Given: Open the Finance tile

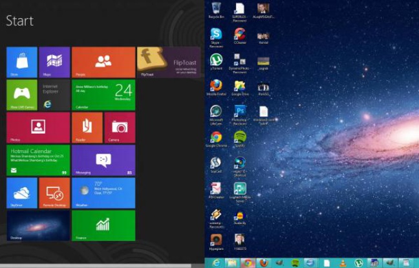Looking at the screenshot, I should [x=103, y=225].
